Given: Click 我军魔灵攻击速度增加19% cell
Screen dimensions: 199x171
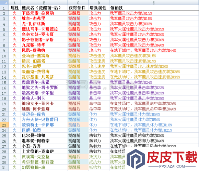Looking at the screenshot, I should click(x=154, y=61).
